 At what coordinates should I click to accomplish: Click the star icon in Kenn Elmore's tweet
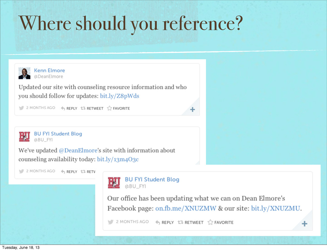[x=109, y=108]
